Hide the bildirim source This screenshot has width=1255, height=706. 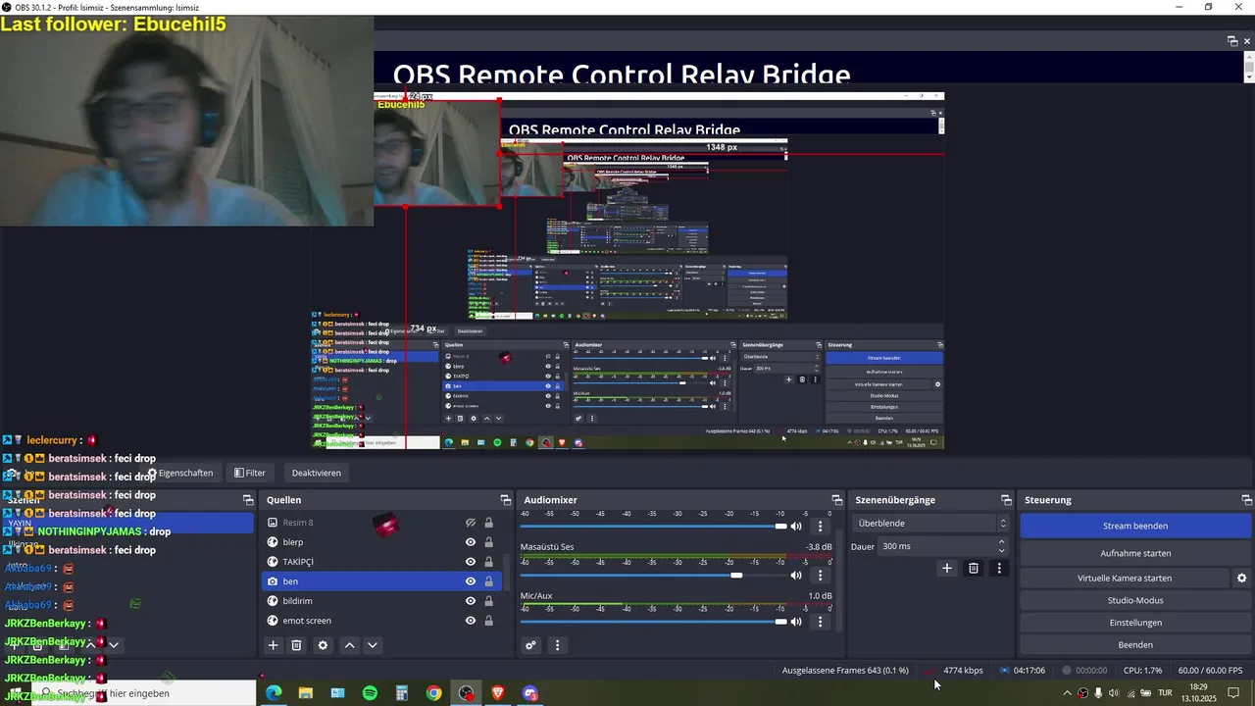click(x=471, y=601)
